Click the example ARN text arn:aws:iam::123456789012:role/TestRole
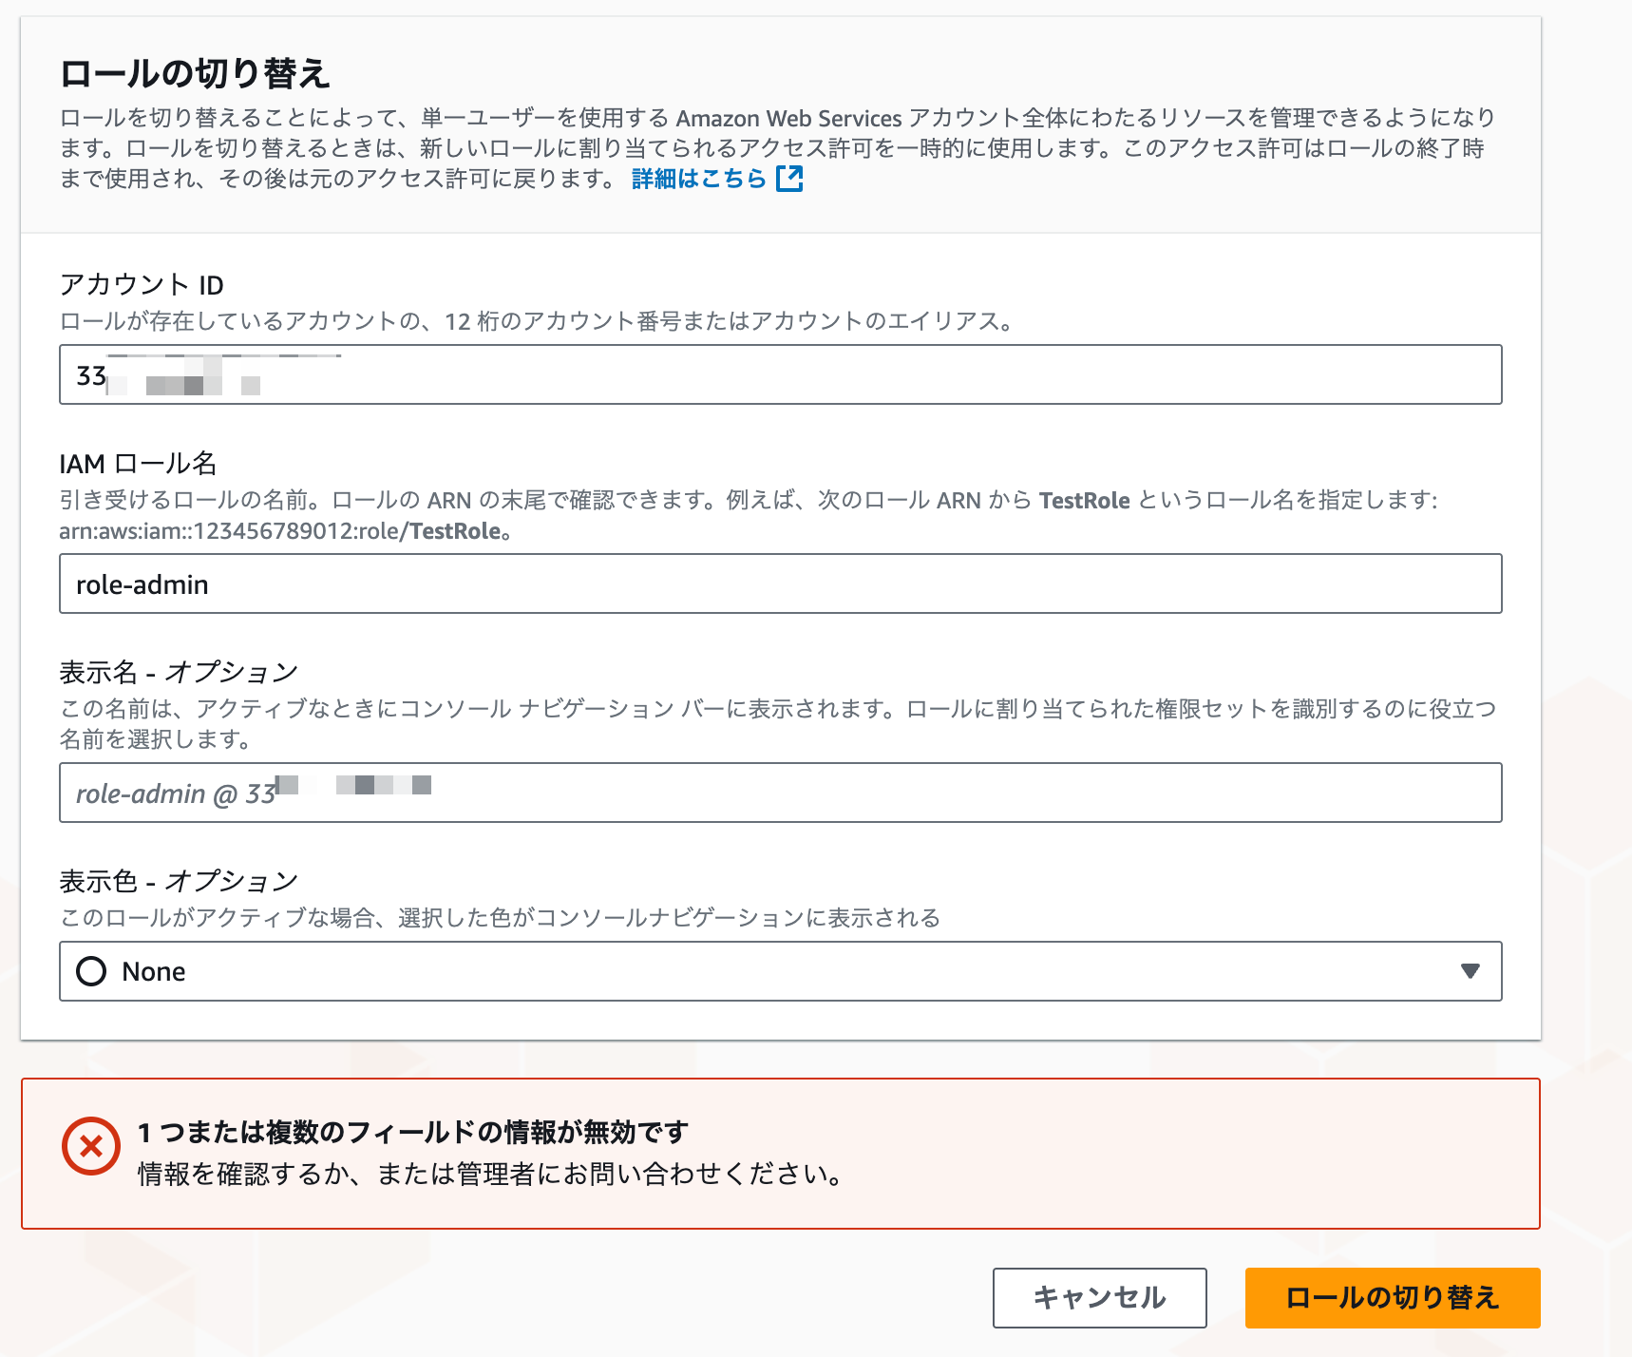Screen dimensions: 1632x1357 tap(285, 531)
